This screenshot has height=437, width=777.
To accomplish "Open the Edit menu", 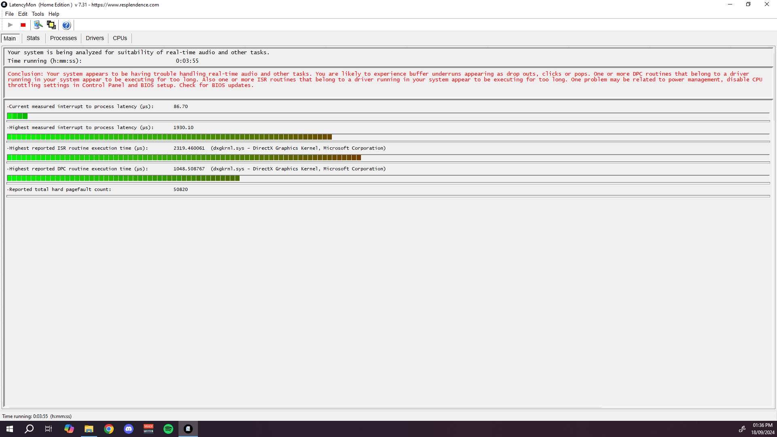I will (x=23, y=14).
